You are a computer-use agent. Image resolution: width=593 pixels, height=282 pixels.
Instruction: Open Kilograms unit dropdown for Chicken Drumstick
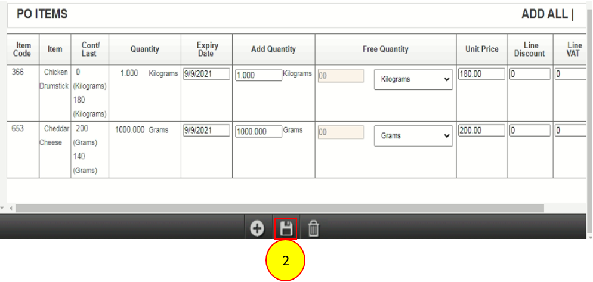pyautogui.click(x=413, y=79)
